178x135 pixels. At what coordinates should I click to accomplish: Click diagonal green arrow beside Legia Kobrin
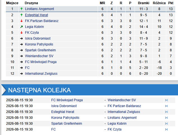[22, 27]
